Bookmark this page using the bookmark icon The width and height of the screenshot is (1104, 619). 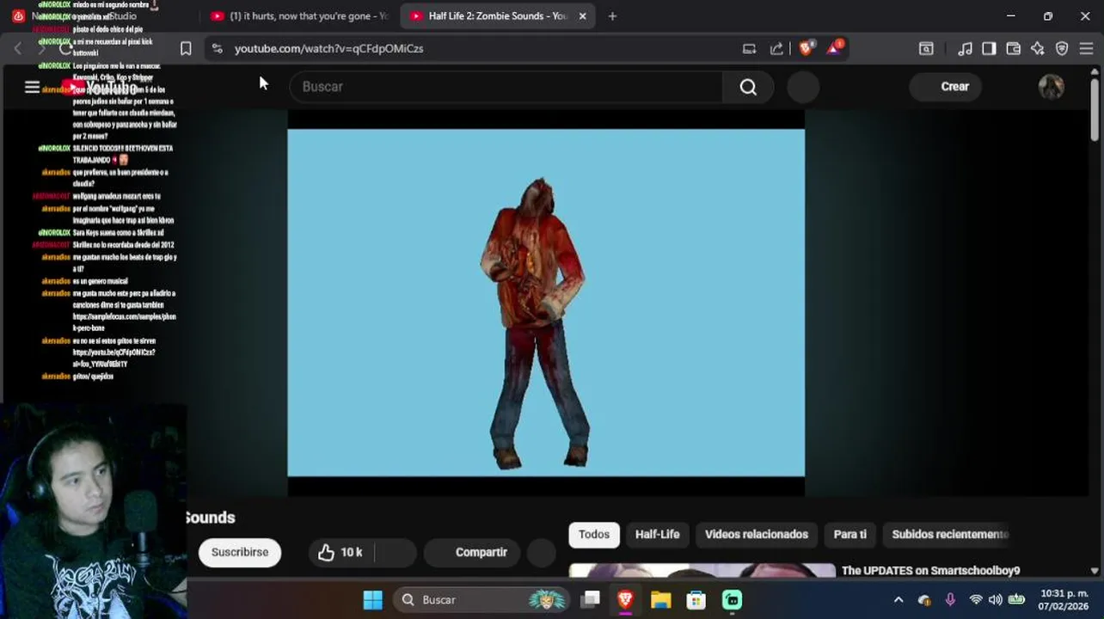[186, 49]
